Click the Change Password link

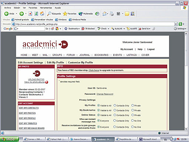(105, 94)
